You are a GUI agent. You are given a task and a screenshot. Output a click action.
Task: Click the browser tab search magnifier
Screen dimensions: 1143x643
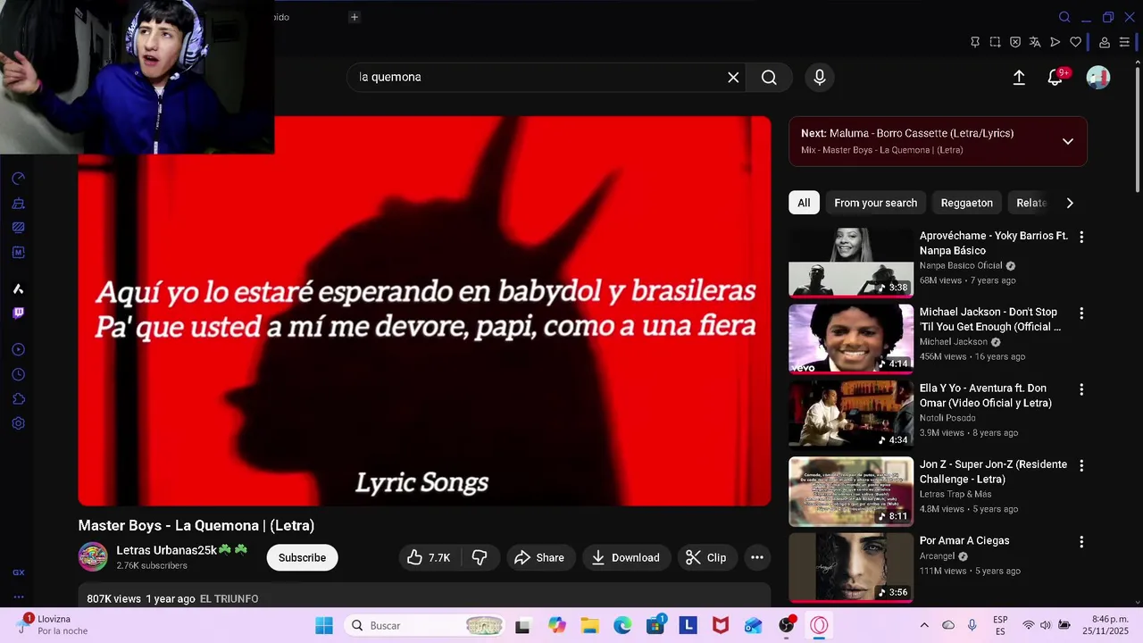coord(1064,17)
